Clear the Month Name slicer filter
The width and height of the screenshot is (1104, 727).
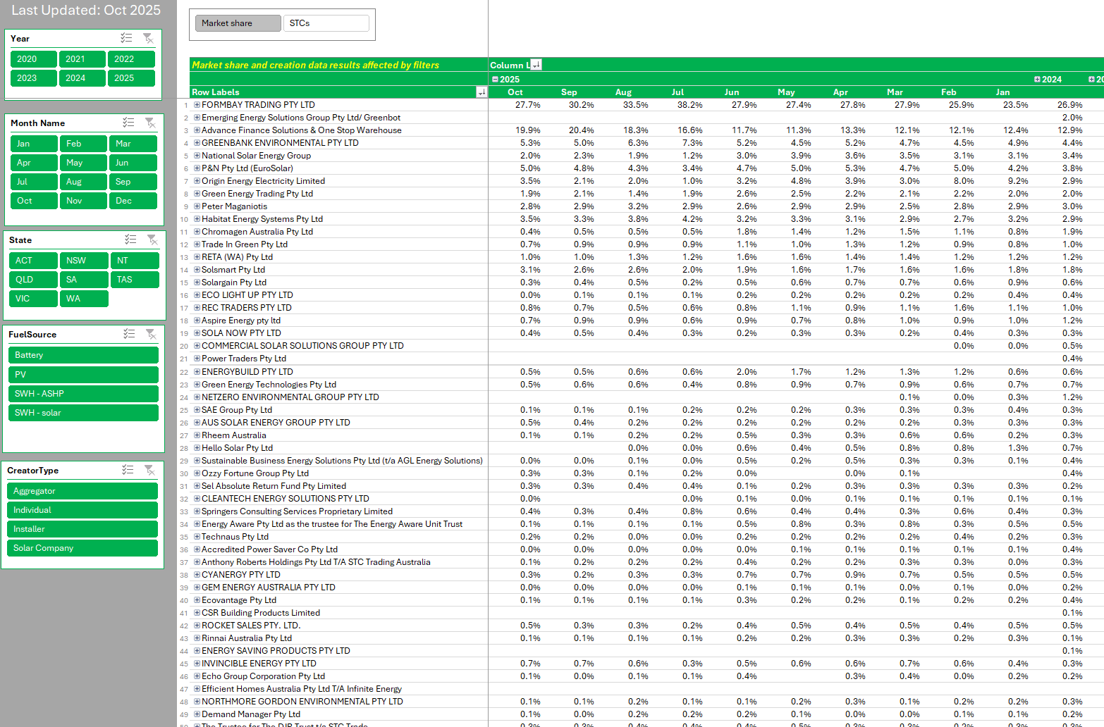point(150,123)
